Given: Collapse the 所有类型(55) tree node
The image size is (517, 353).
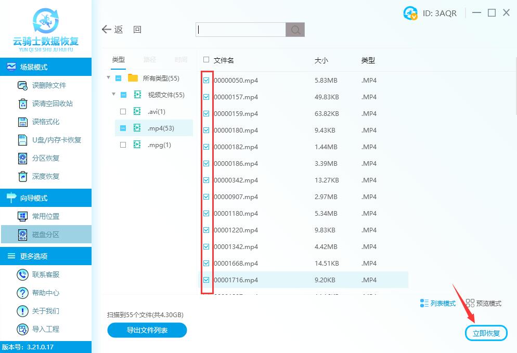Looking at the screenshot, I should (108, 78).
